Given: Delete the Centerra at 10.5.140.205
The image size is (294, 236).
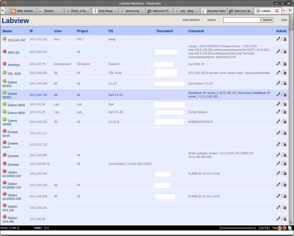Looking at the screenshot, I should [x=285, y=155].
